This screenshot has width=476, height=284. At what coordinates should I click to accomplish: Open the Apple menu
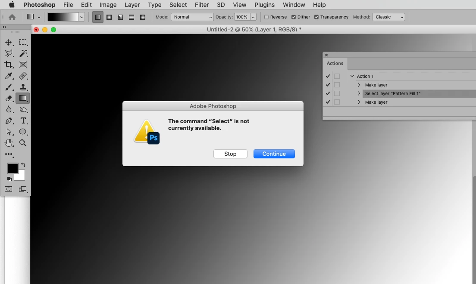tap(12, 5)
